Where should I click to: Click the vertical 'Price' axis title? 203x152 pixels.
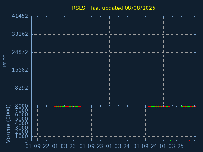[4, 61]
